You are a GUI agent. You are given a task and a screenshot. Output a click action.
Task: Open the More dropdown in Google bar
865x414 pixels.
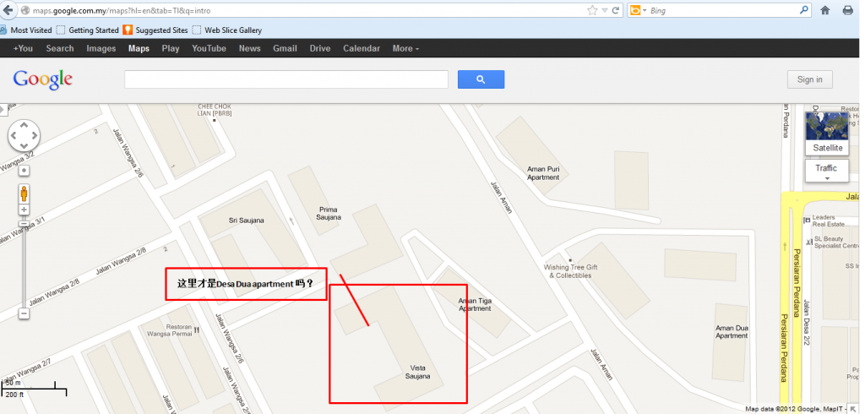pos(405,48)
